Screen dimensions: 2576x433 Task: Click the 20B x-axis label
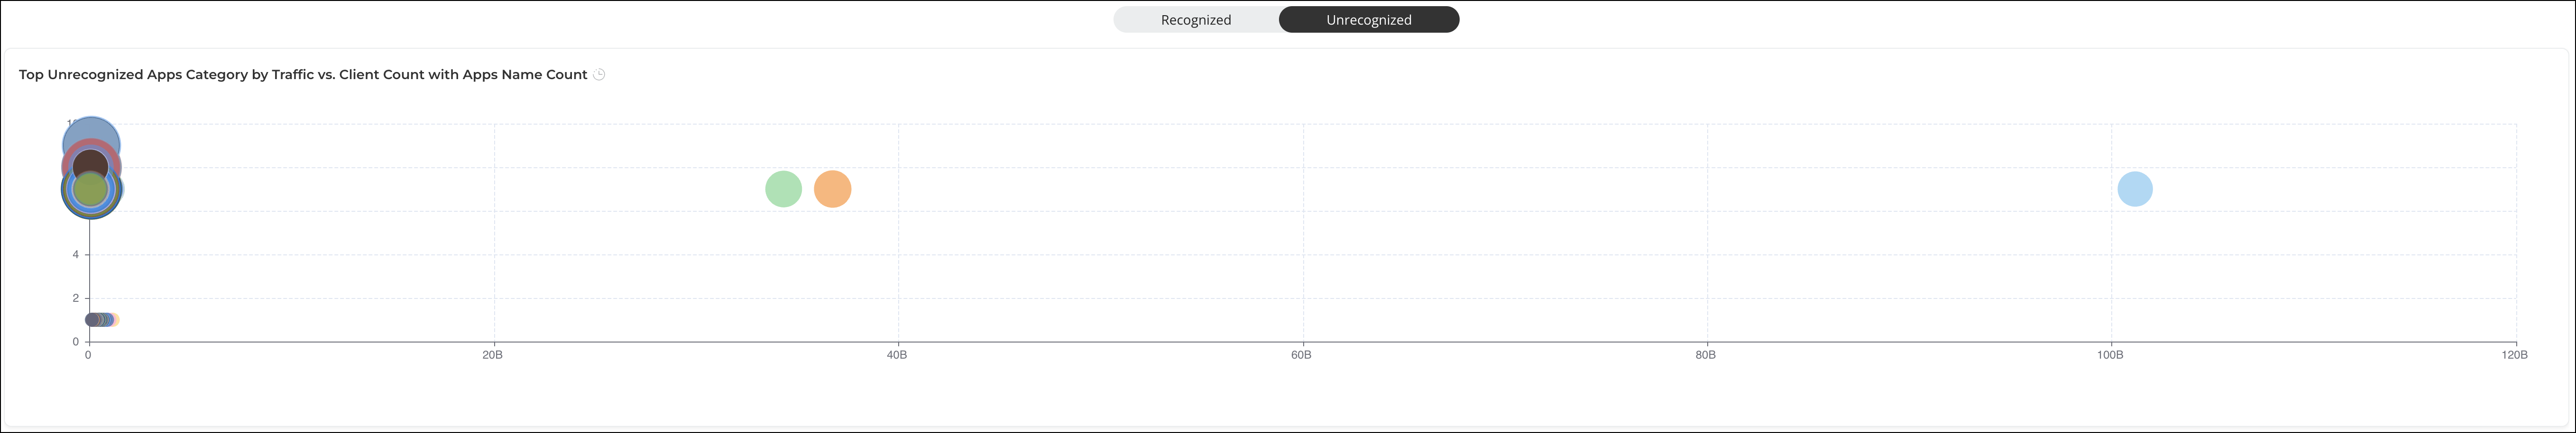(x=492, y=355)
